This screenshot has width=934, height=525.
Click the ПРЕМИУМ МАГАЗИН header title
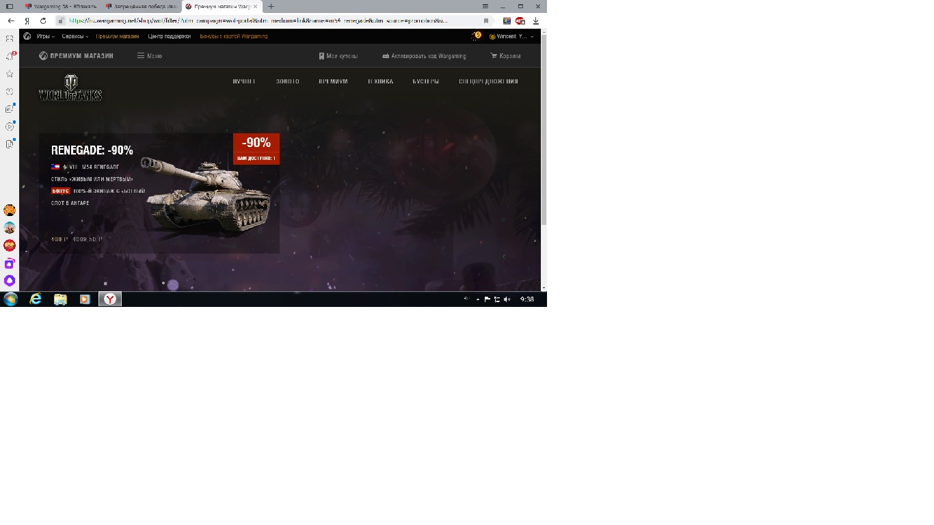click(76, 56)
